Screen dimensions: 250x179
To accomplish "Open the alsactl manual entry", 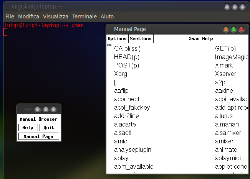I will point(123,133).
